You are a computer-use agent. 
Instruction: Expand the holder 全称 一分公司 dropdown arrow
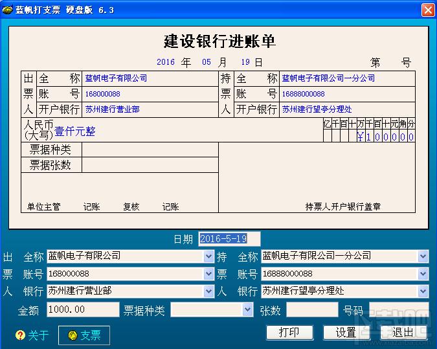(x=423, y=256)
